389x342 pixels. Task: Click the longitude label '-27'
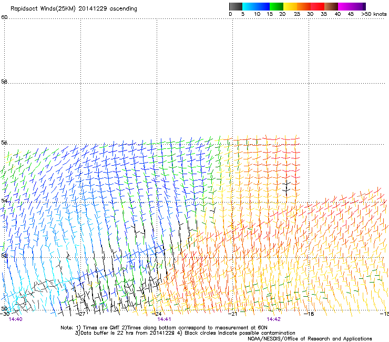tap(81, 314)
